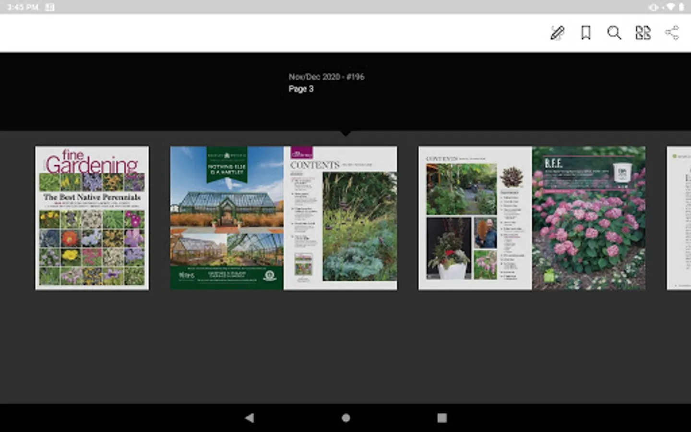The width and height of the screenshot is (691, 432).
Task: Tap the notification icon beside the clock
Action: pyautogui.click(x=49, y=7)
